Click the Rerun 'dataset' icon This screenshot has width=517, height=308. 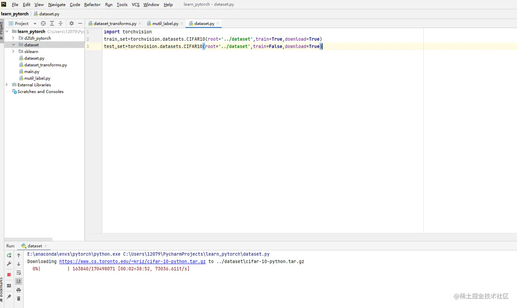click(x=9, y=255)
